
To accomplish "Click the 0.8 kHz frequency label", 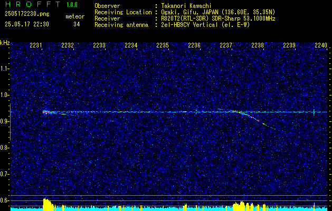I will tap(4, 148).
